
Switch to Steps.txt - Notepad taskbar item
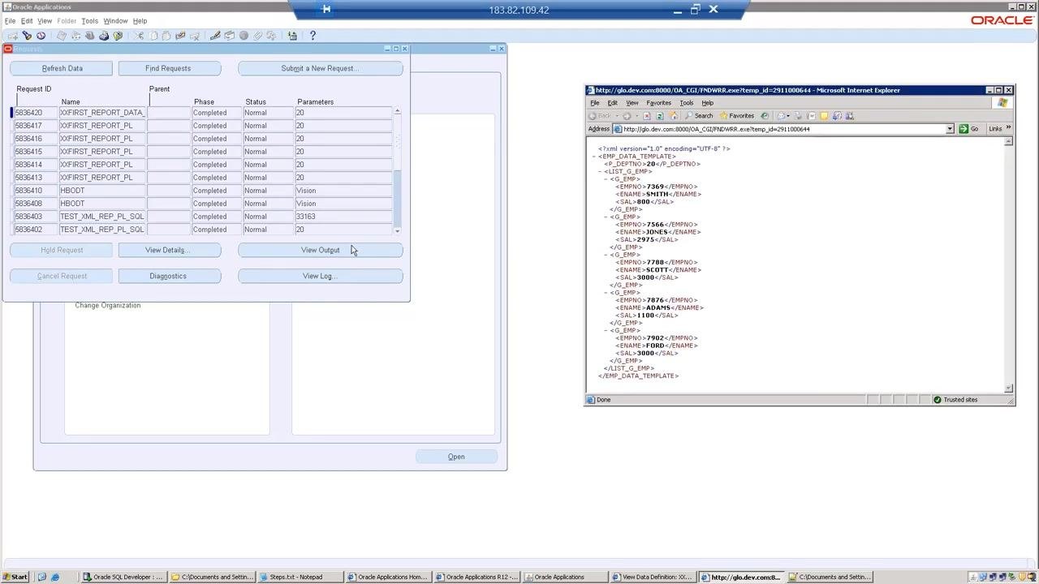point(299,577)
